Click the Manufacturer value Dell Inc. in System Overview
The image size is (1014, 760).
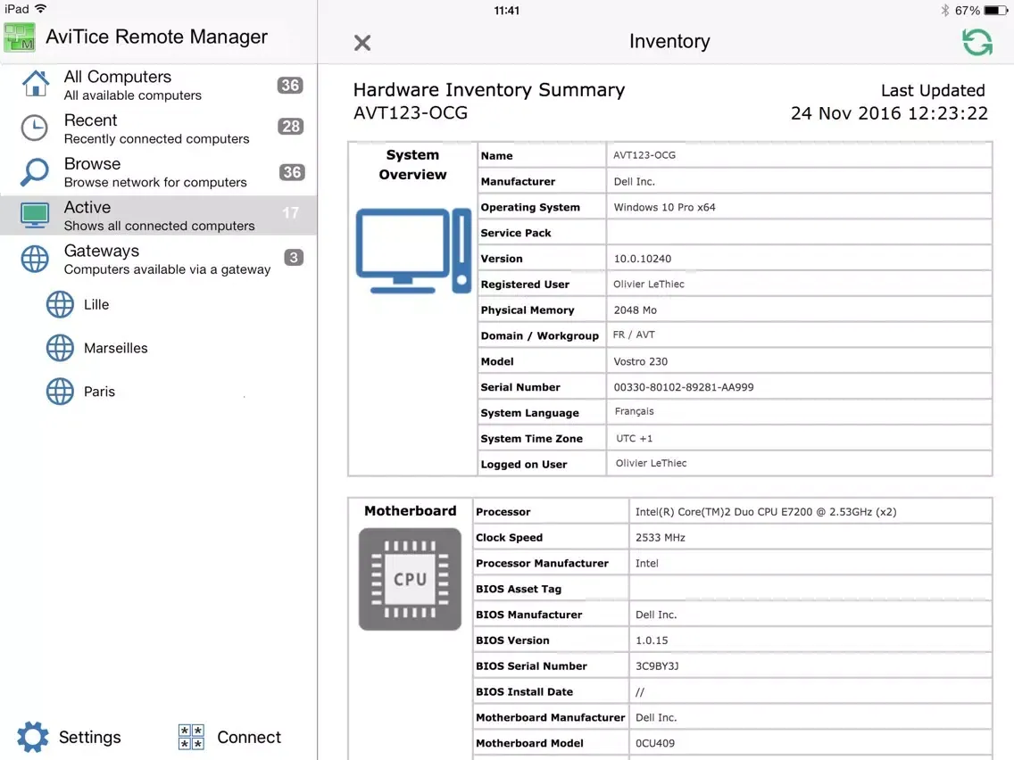(634, 182)
